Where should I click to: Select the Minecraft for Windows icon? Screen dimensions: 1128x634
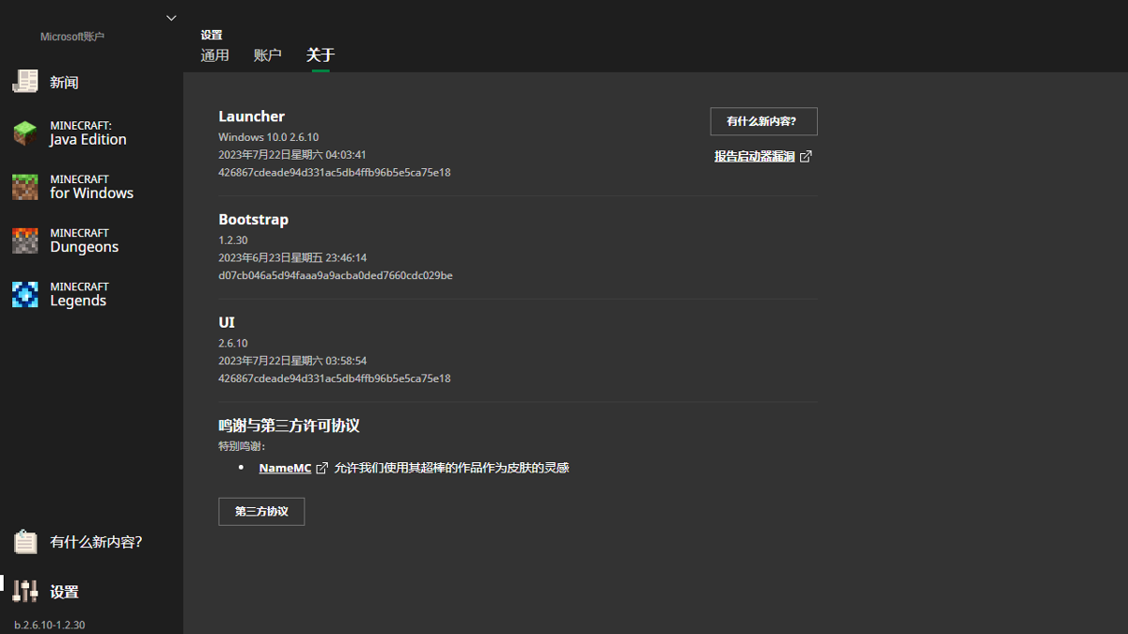[24, 186]
